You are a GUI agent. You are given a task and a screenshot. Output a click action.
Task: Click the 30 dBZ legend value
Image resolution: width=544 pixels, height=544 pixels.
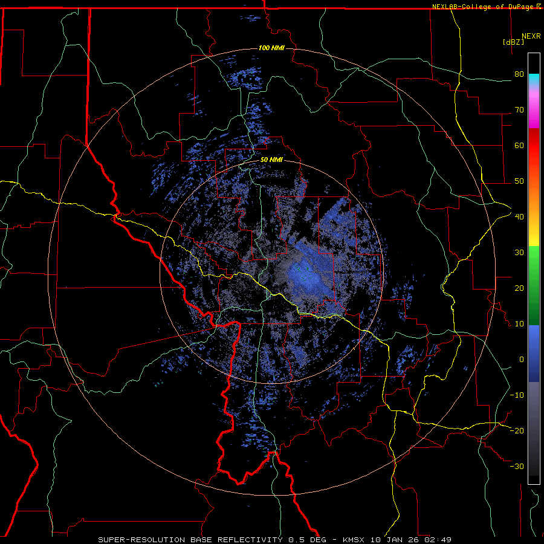click(519, 253)
